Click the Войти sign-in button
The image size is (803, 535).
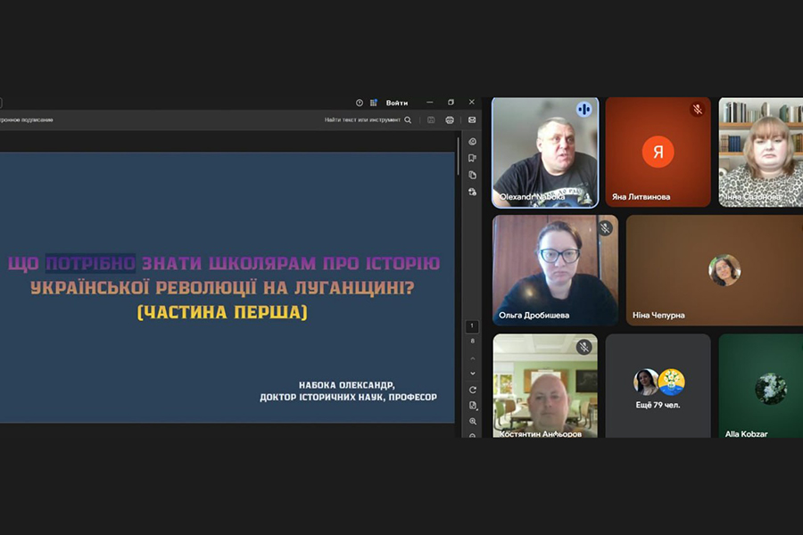click(x=396, y=103)
